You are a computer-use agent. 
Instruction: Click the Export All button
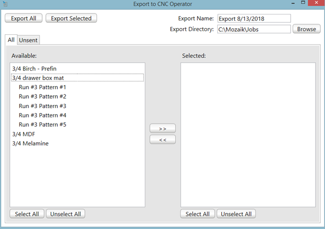pos(23,18)
